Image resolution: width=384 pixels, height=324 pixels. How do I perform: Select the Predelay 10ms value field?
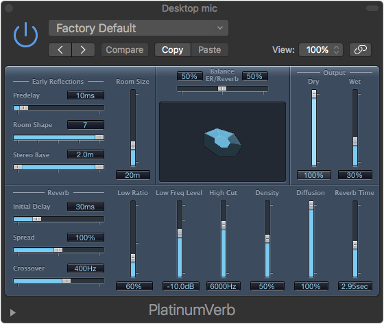point(86,95)
